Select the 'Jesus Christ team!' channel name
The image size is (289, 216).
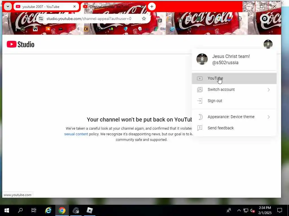pyautogui.click(x=231, y=56)
